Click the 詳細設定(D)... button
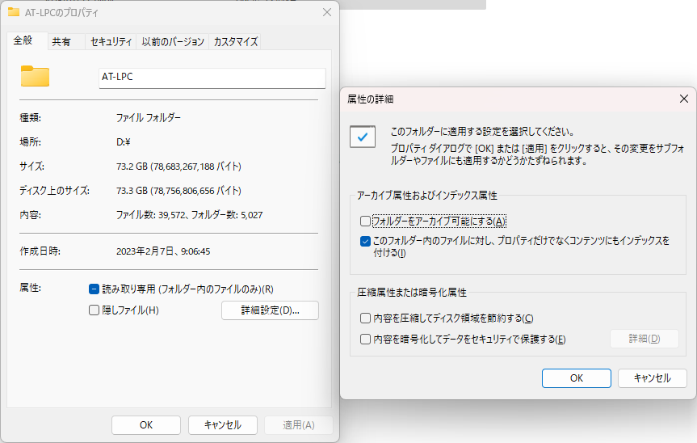Screen dimensions: 697x443 tap(271, 310)
